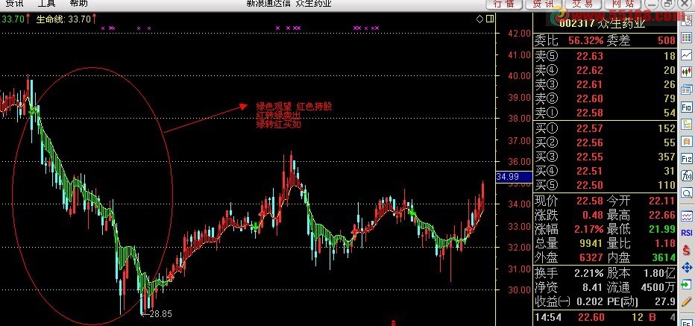Image resolution: width=695 pixels, height=326 pixels.
Task: Click the 今开 22.11 value
Action: coord(662,201)
